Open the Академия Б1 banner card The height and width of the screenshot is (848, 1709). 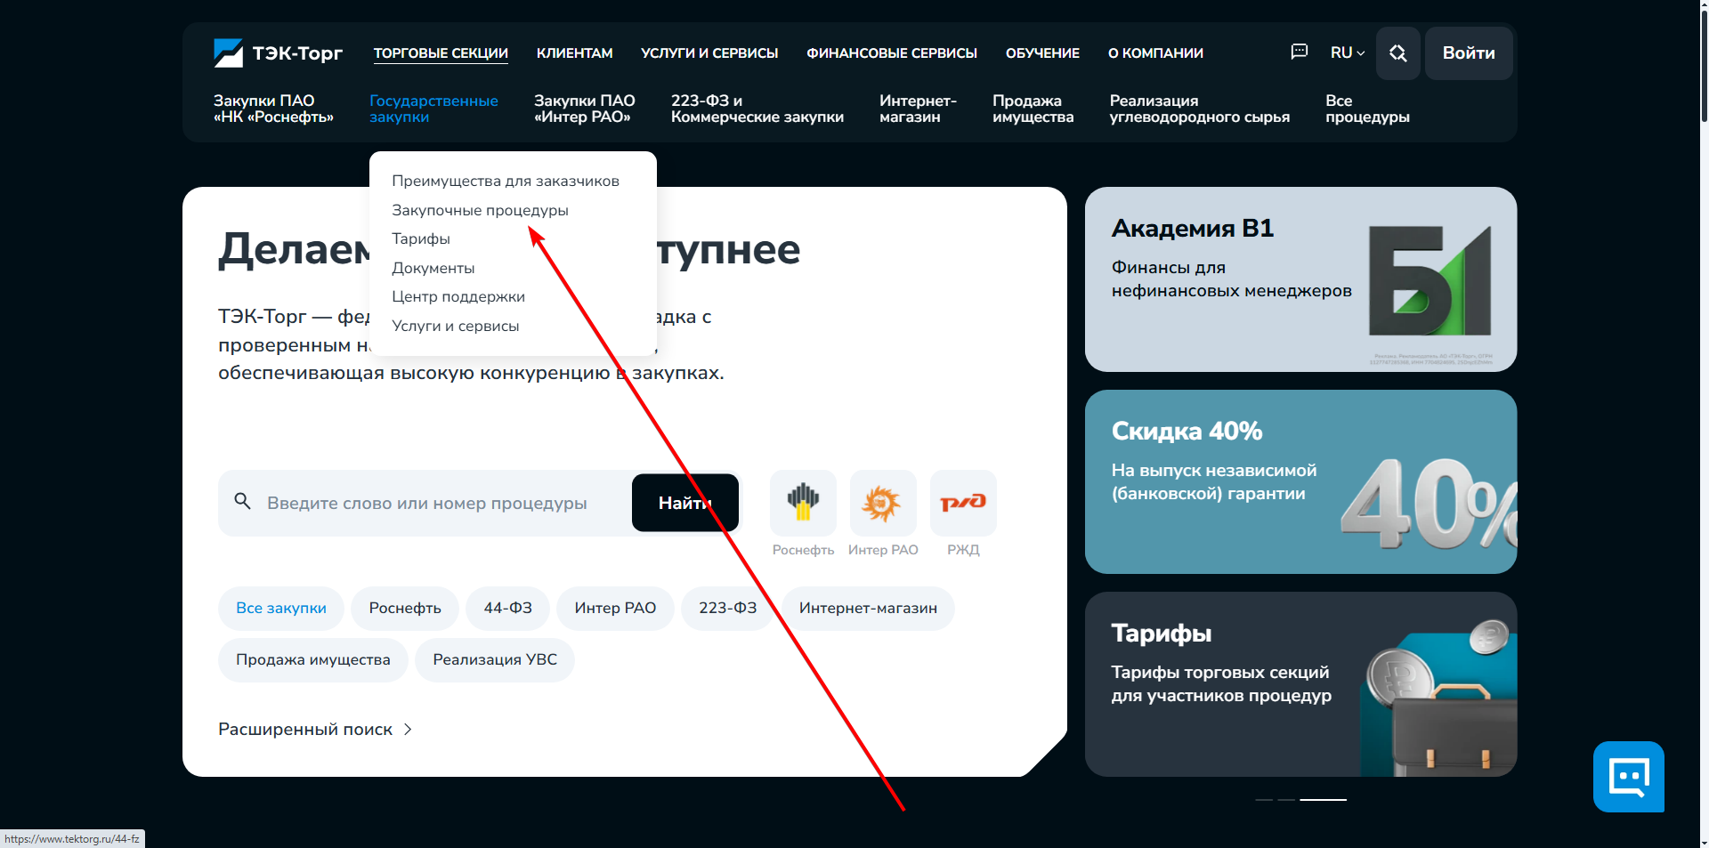pyautogui.click(x=1300, y=279)
